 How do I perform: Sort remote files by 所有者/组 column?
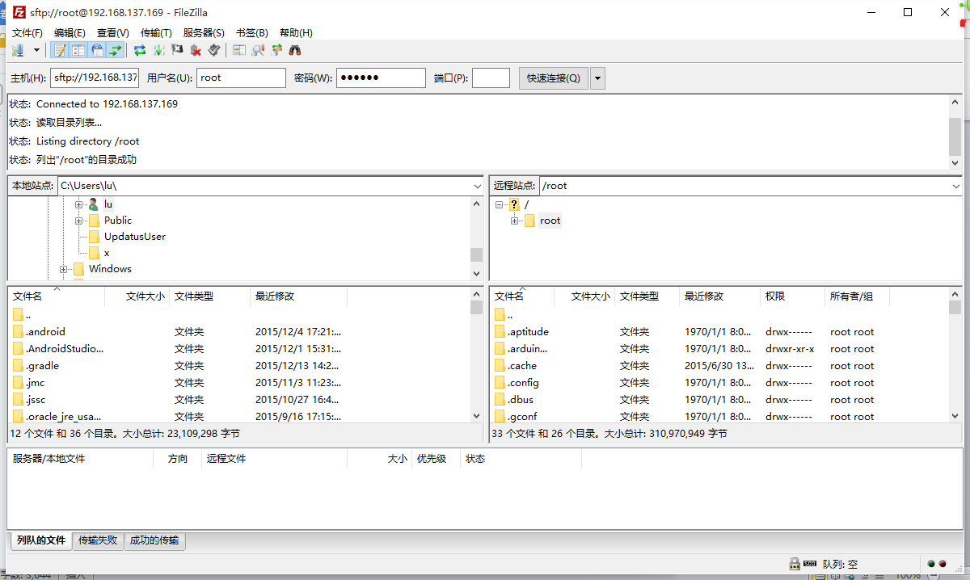click(x=857, y=296)
